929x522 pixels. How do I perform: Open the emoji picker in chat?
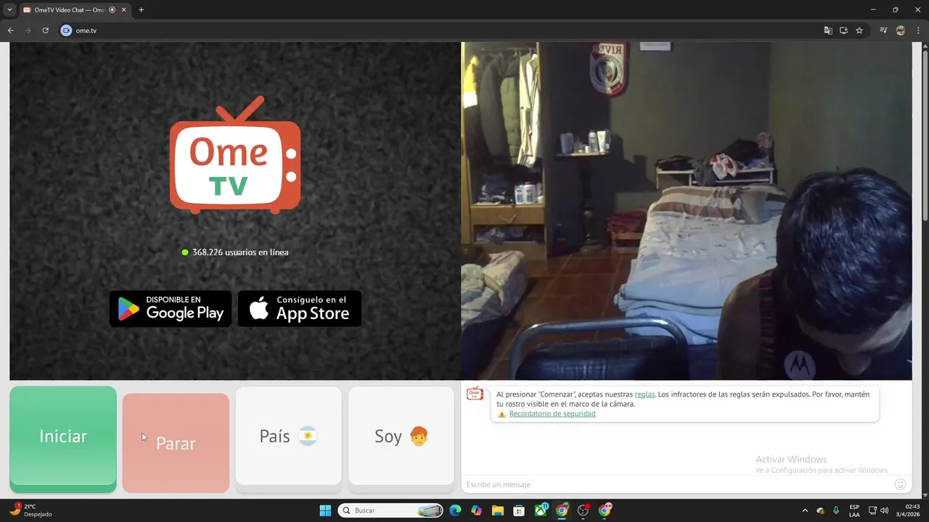tap(900, 484)
